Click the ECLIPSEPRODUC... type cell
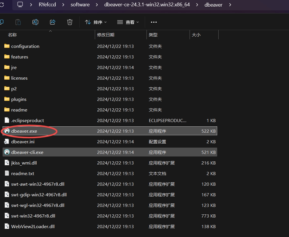 tap(167, 120)
